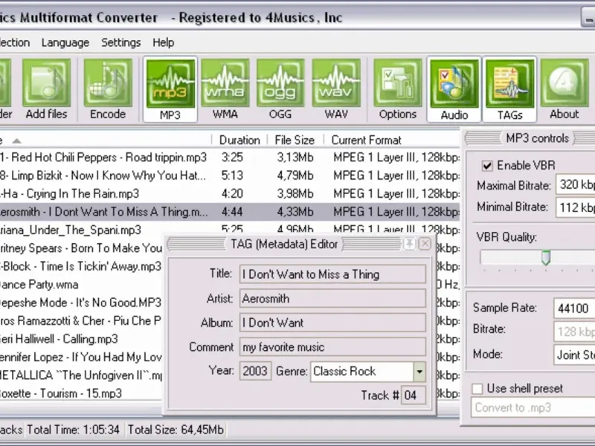Open the About toolbar icon
The height and width of the screenshot is (446, 595).
(565, 89)
